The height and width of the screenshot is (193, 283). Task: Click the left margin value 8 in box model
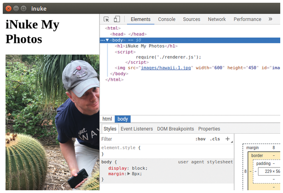pyautogui.click(x=245, y=171)
